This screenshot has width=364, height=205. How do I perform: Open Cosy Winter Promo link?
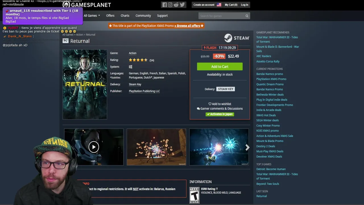(x=268, y=126)
